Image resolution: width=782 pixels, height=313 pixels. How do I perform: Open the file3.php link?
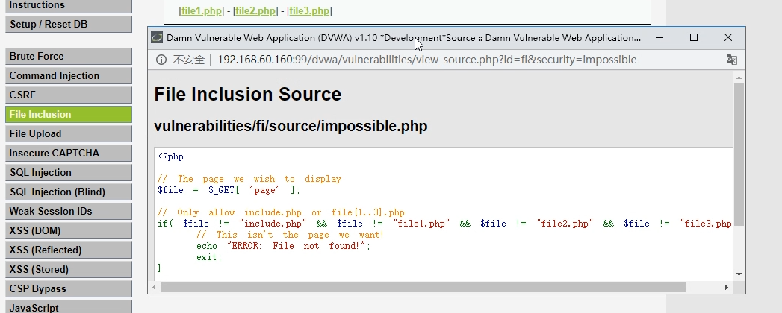click(309, 11)
